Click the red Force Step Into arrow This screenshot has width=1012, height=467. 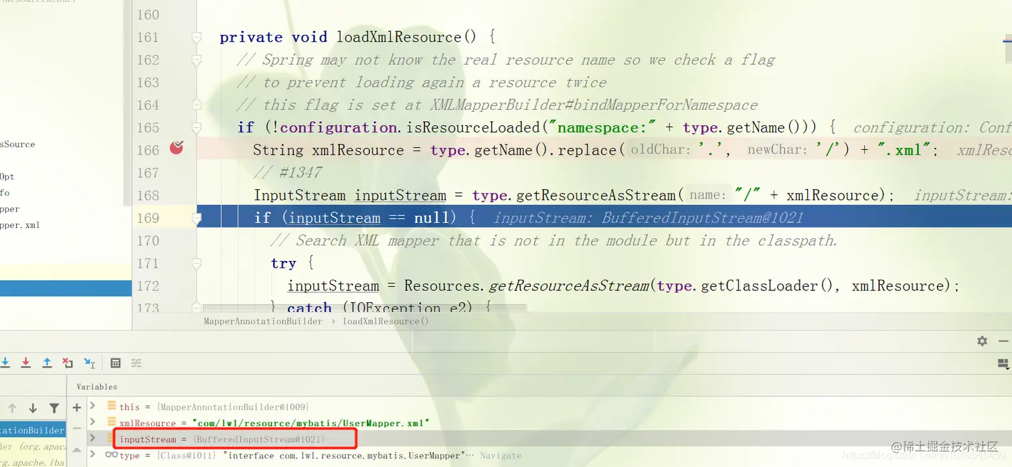point(26,363)
